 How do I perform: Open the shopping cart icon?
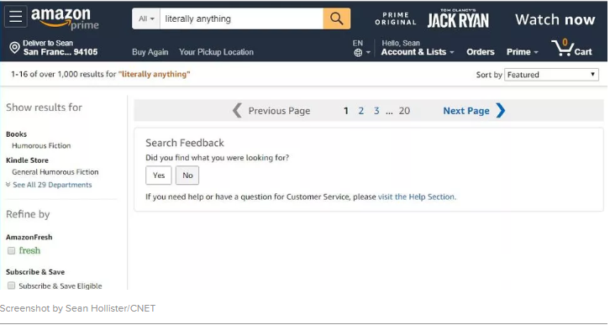[x=572, y=48]
